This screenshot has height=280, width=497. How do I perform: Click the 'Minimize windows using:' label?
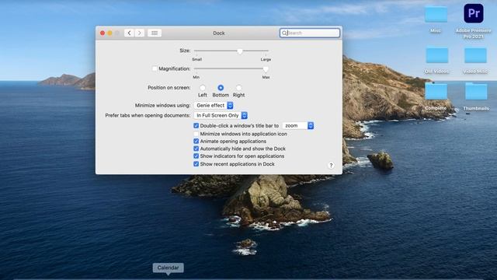point(162,106)
